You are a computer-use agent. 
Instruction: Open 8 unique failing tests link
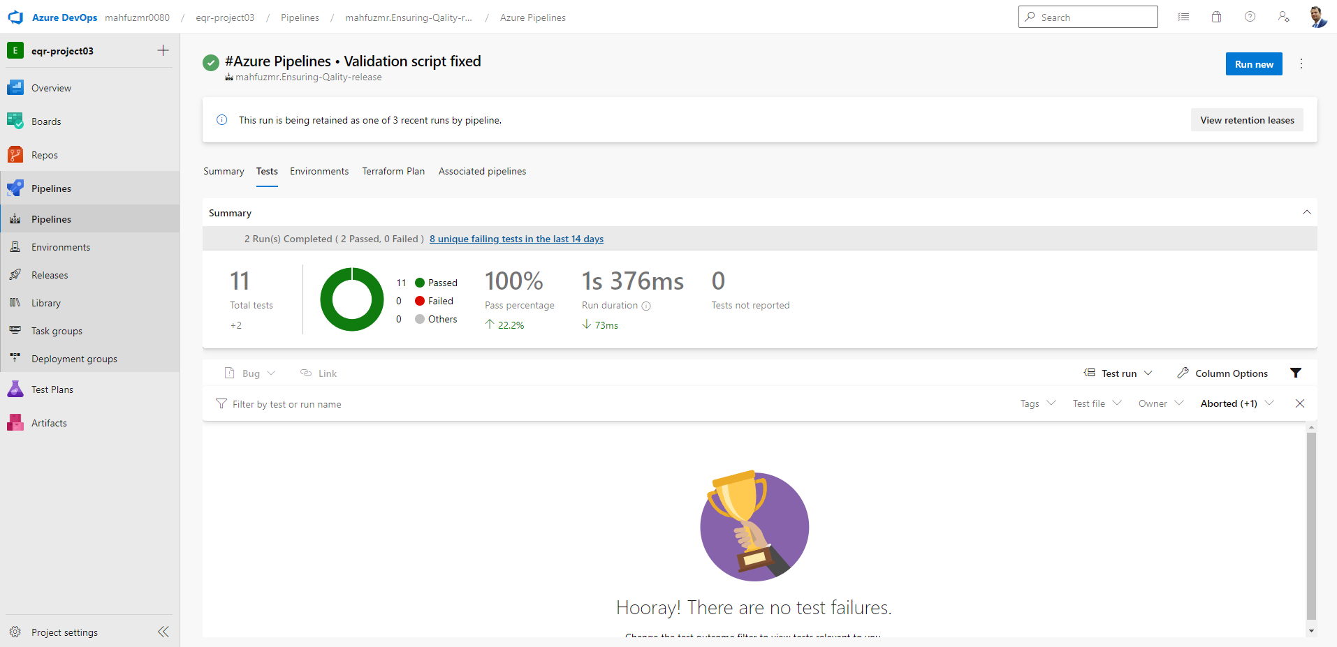tap(516, 239)
